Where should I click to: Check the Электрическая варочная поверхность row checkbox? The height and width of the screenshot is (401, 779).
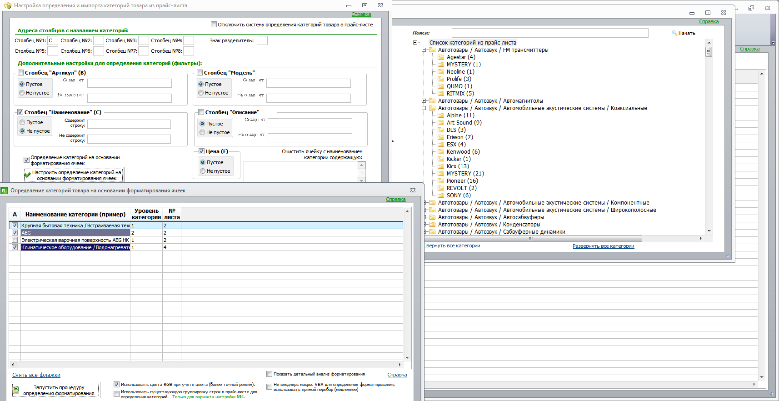(x=15, y=240)
